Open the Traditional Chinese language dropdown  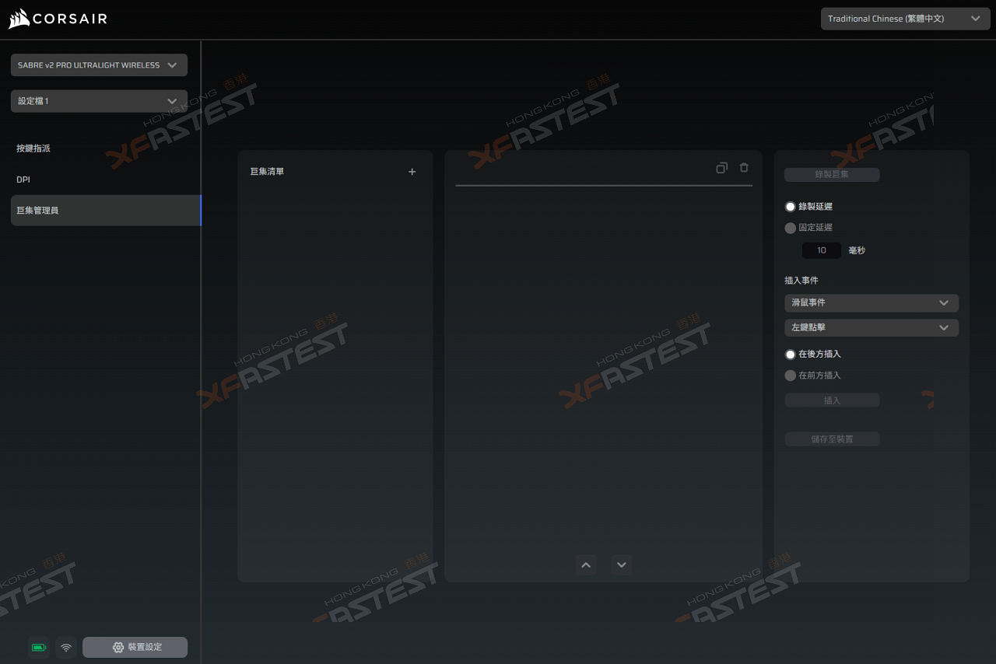tap(905, 19)
